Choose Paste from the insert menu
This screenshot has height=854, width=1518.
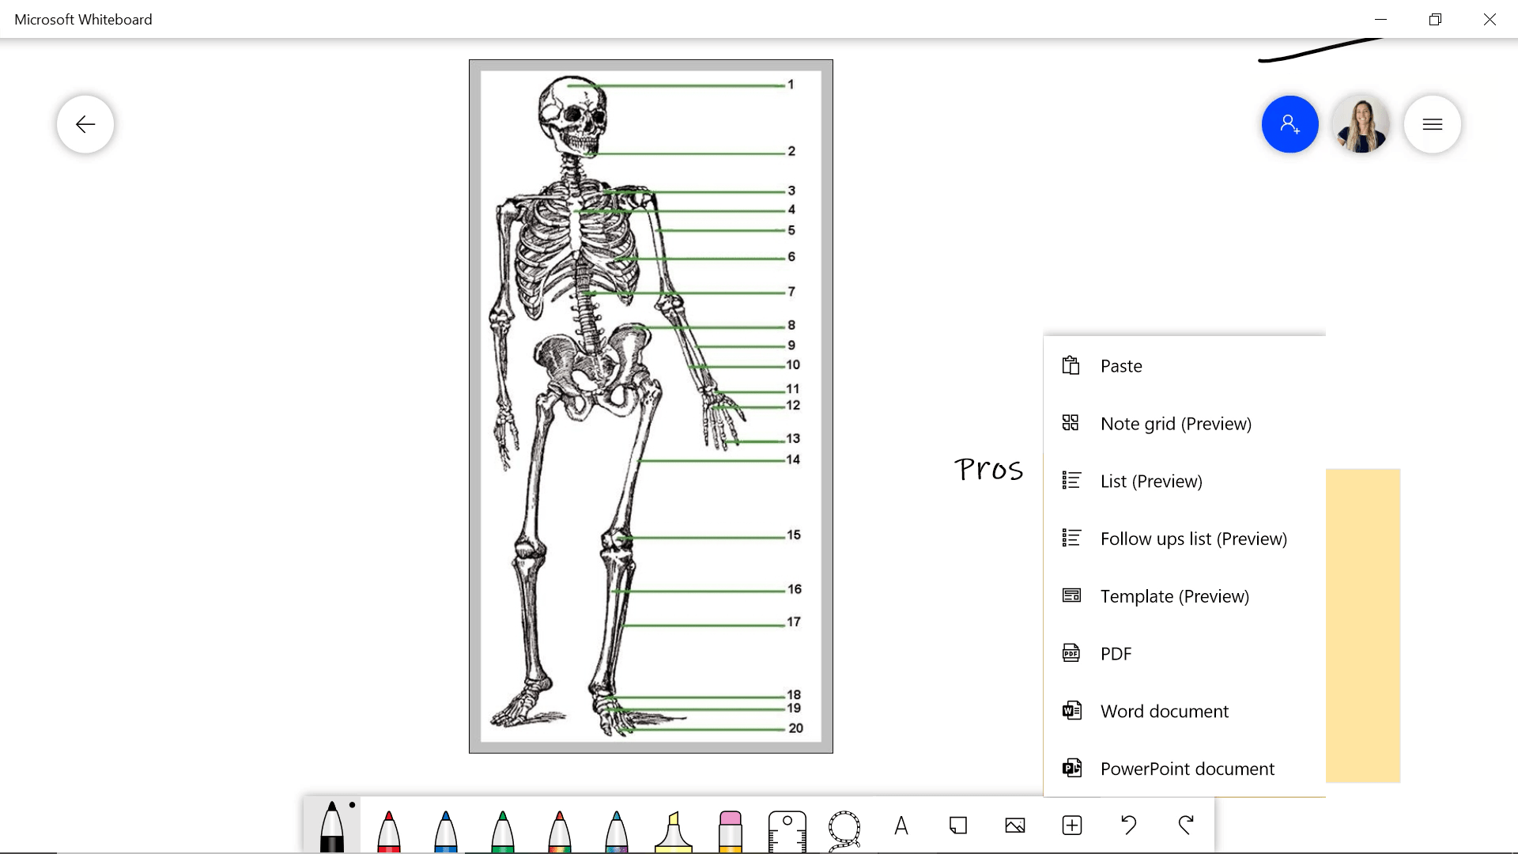pyautogui.click(x=1184, y=366)
